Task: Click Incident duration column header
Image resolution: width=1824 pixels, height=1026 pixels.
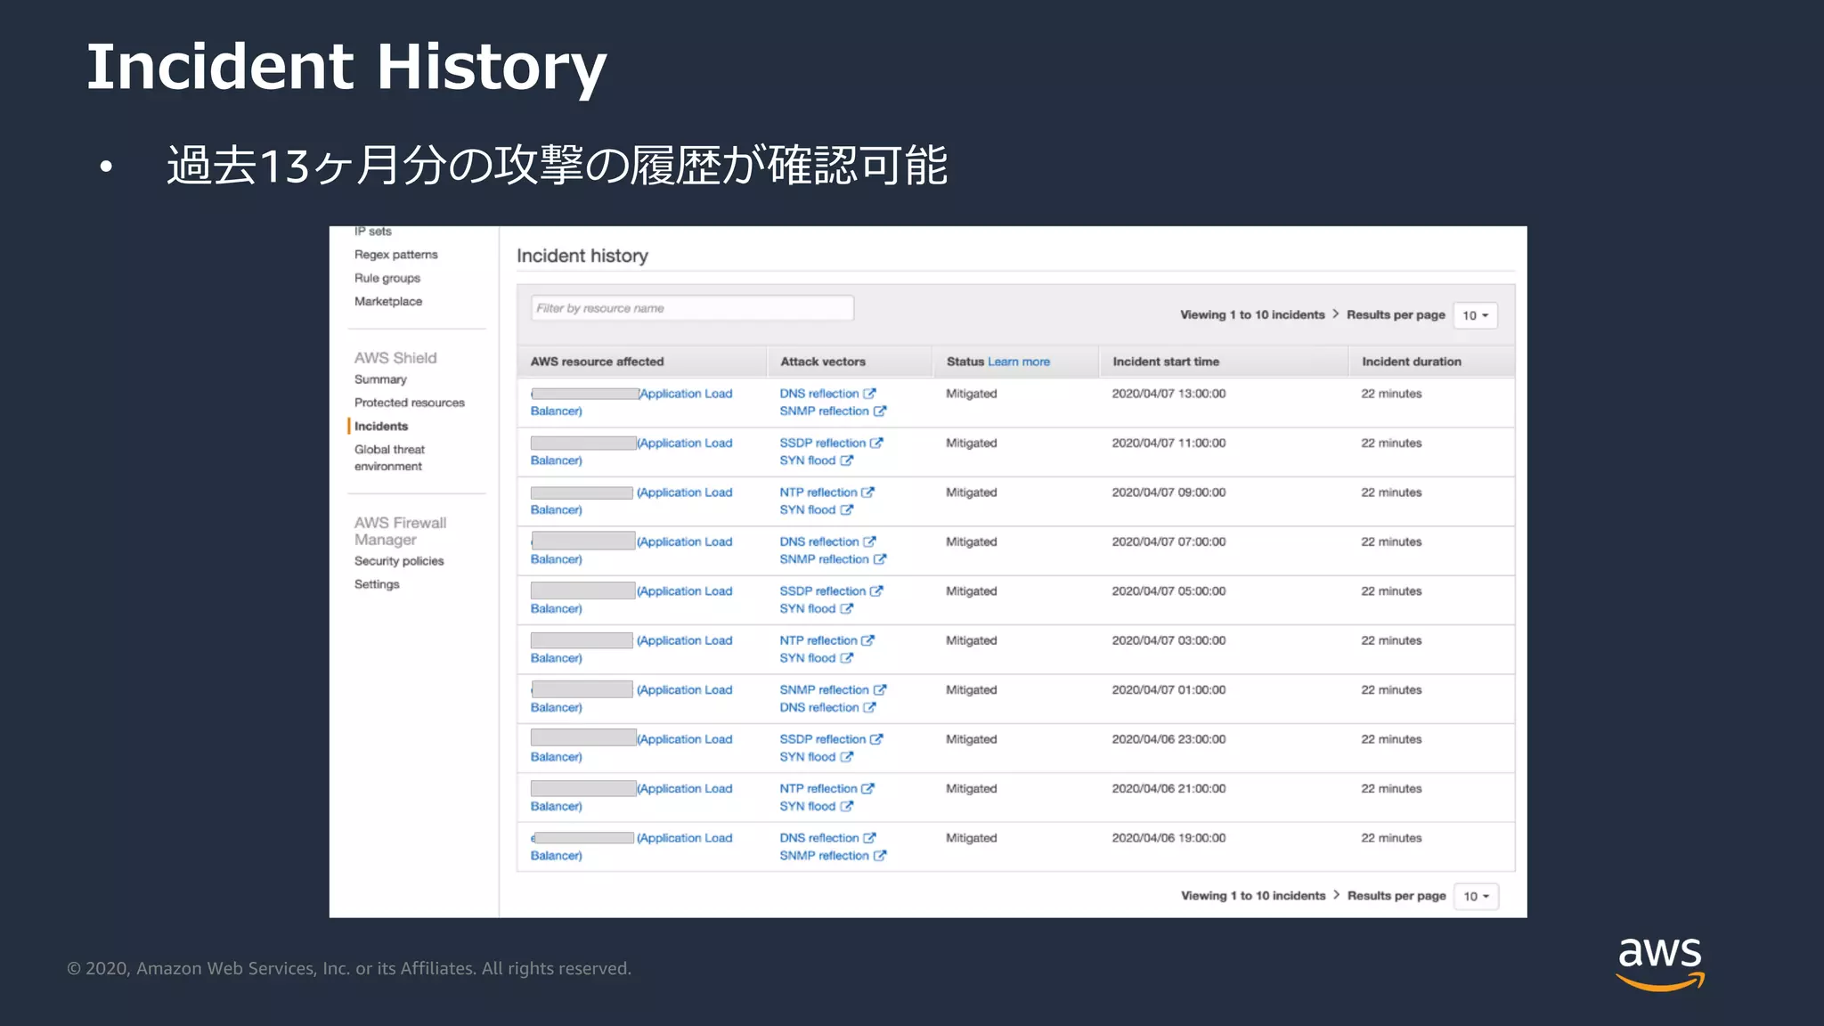Action: pos(1412,362)
